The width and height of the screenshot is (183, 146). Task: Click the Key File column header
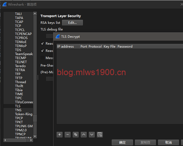pos(109,47)
